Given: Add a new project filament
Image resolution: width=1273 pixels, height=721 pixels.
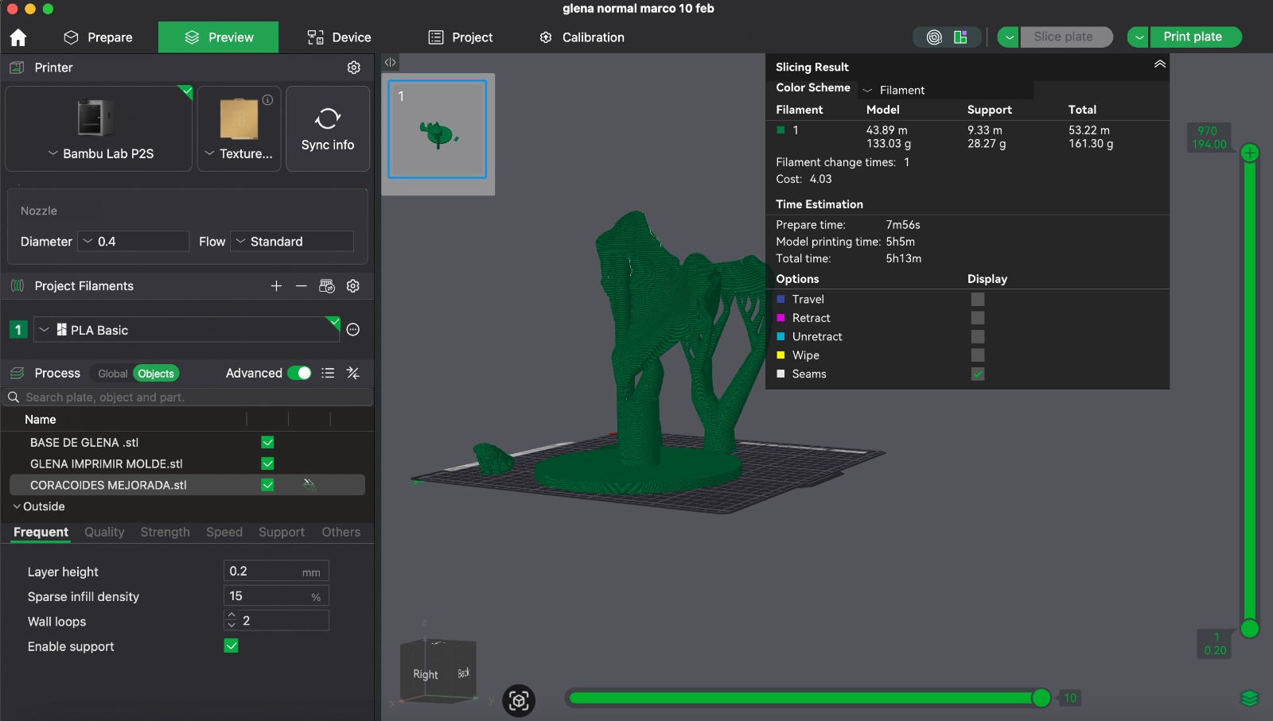Looking at the screenshot, I should 276,286.
